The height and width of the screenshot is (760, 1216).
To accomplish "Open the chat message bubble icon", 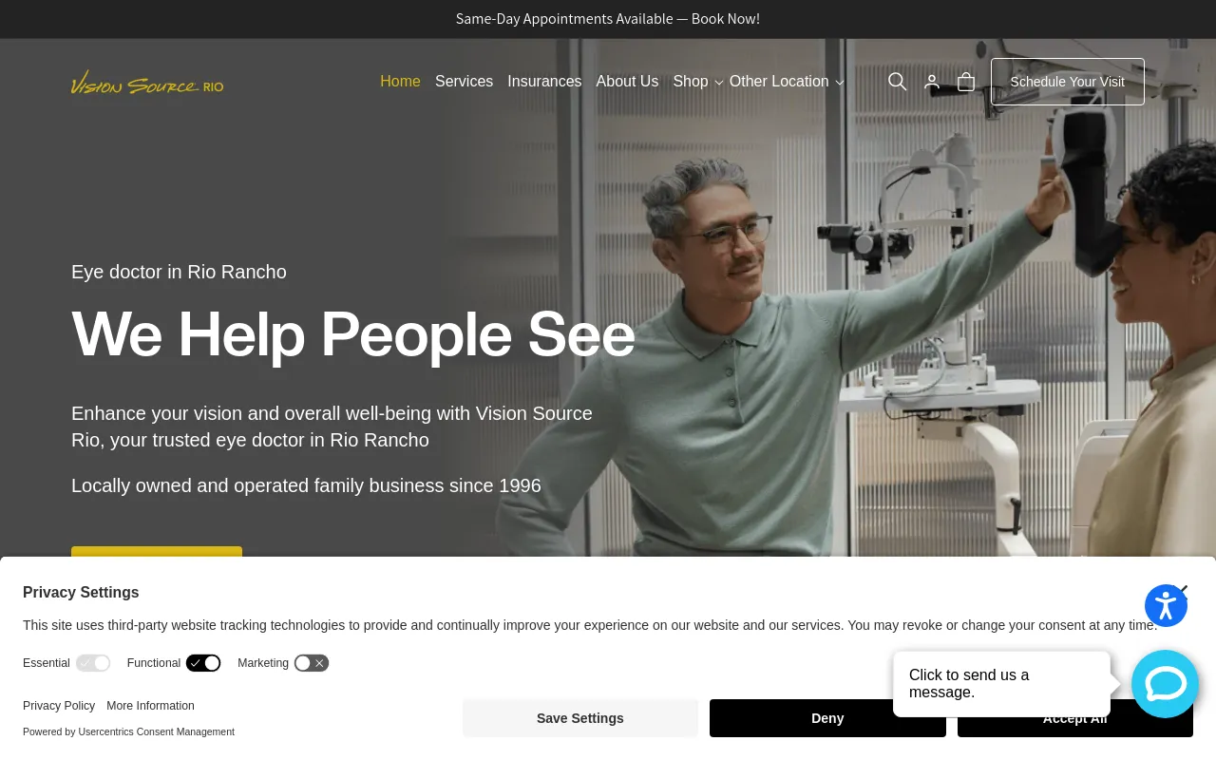I will click(x=1166, y=684).
